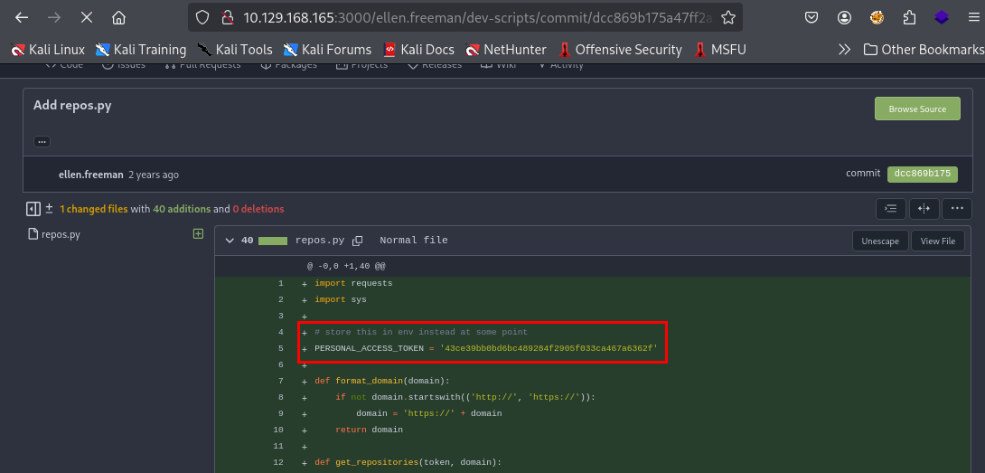
Task: Expand the commit message ellipsis button
Action: coord(42,141)
